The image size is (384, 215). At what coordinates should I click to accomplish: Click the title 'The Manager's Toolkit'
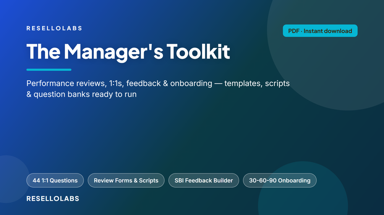pos(128,52)
